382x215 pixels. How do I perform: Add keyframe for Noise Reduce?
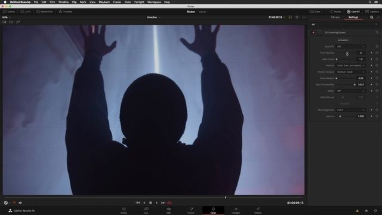371,78
